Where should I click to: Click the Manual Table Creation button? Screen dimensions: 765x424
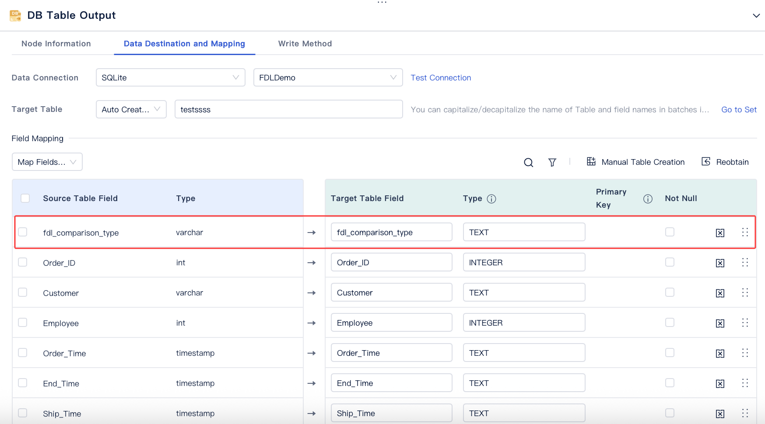[635, 162]
